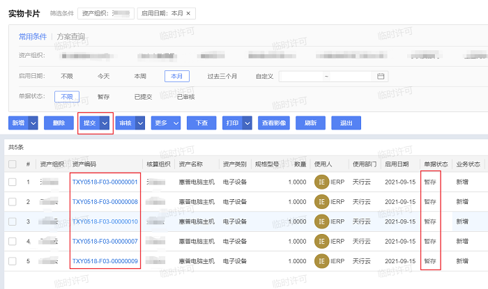Open asset code TXY0518-F03-00000008 link
488x289 pixels.
(105, 201)
